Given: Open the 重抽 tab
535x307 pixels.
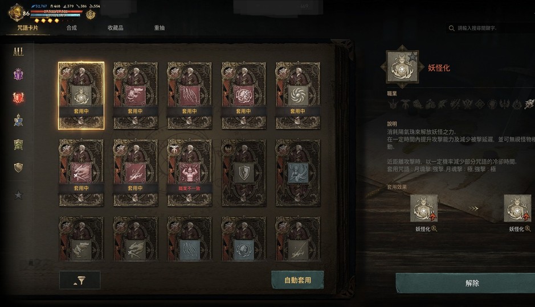Looking at the screenshot, I should (x=160, y=28).
